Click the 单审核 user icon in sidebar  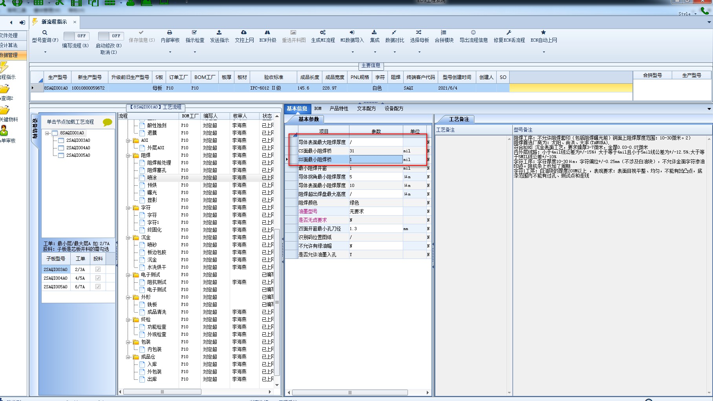coord(4,130)
